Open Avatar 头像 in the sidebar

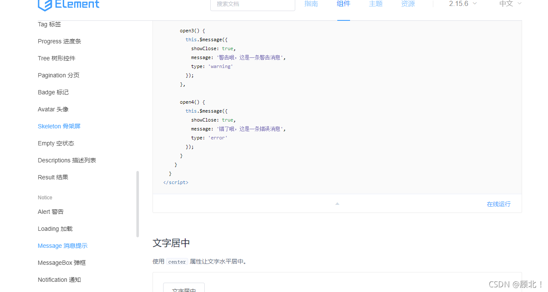coord(53,109)
